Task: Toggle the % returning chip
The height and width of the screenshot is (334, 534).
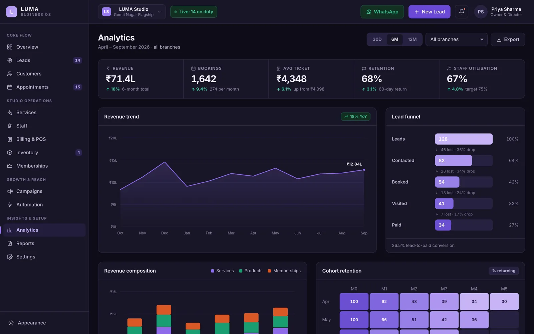Action: [x=504, y=271]
